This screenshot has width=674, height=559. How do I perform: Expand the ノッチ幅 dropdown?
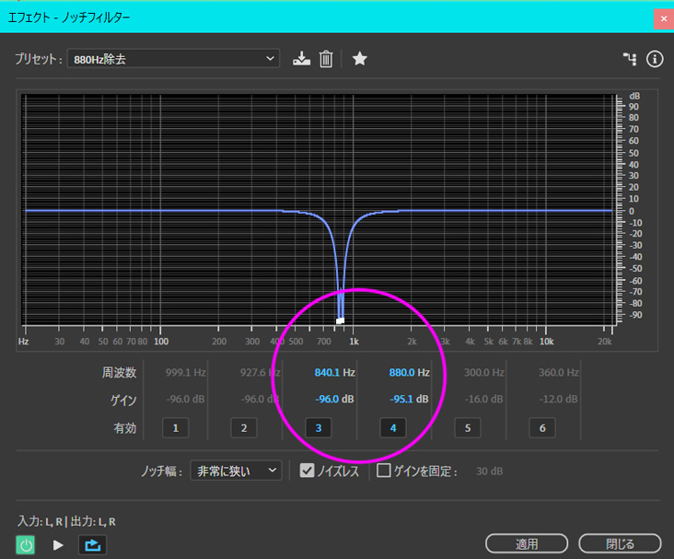pyautogui.click(x=235, y=471)
